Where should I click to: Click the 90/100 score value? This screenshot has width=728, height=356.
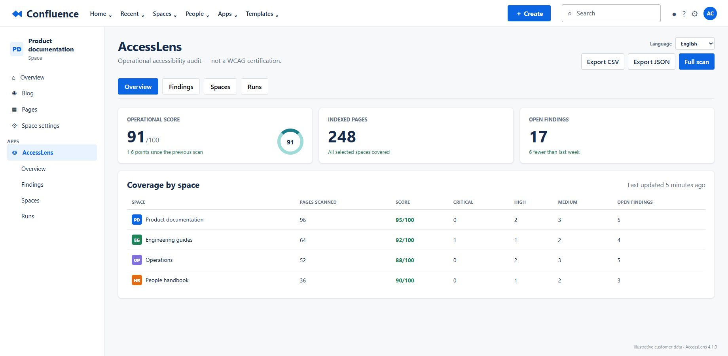pos(405,280)
